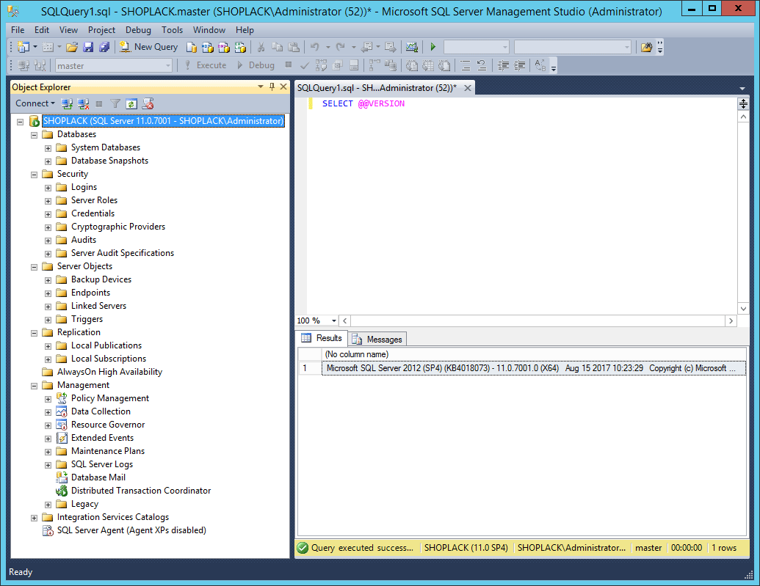Viewport: 760px width, 586px height.
Task: Click the New Query button
Action: click(149, 47)
